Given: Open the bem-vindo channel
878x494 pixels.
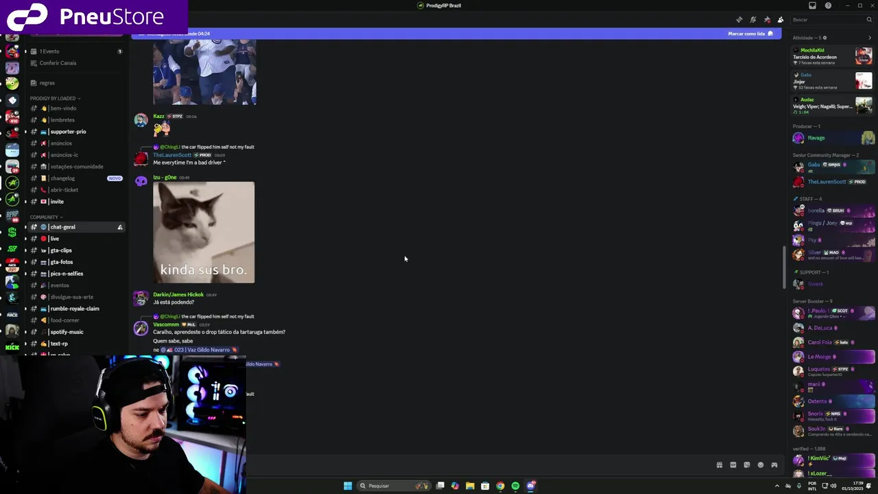Looking at the screenshot, I should 75,108.
